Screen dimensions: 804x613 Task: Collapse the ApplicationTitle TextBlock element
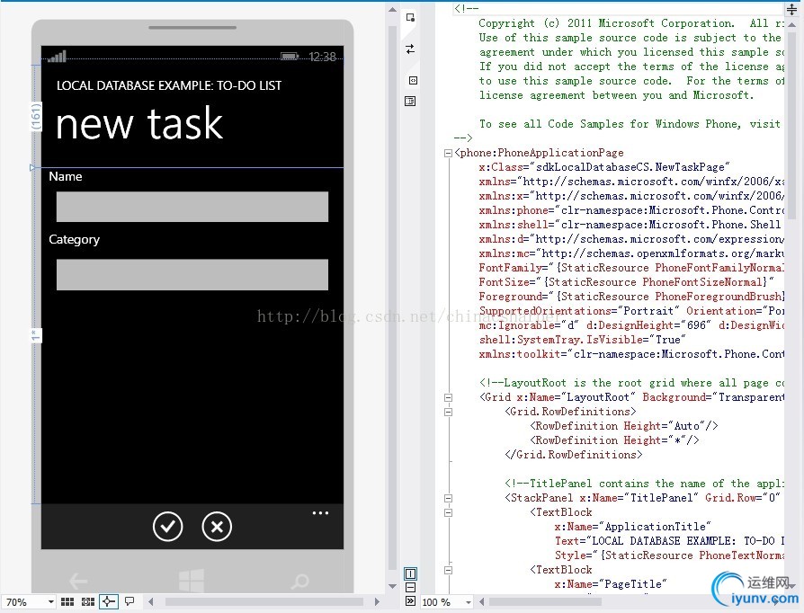(448, 512)
